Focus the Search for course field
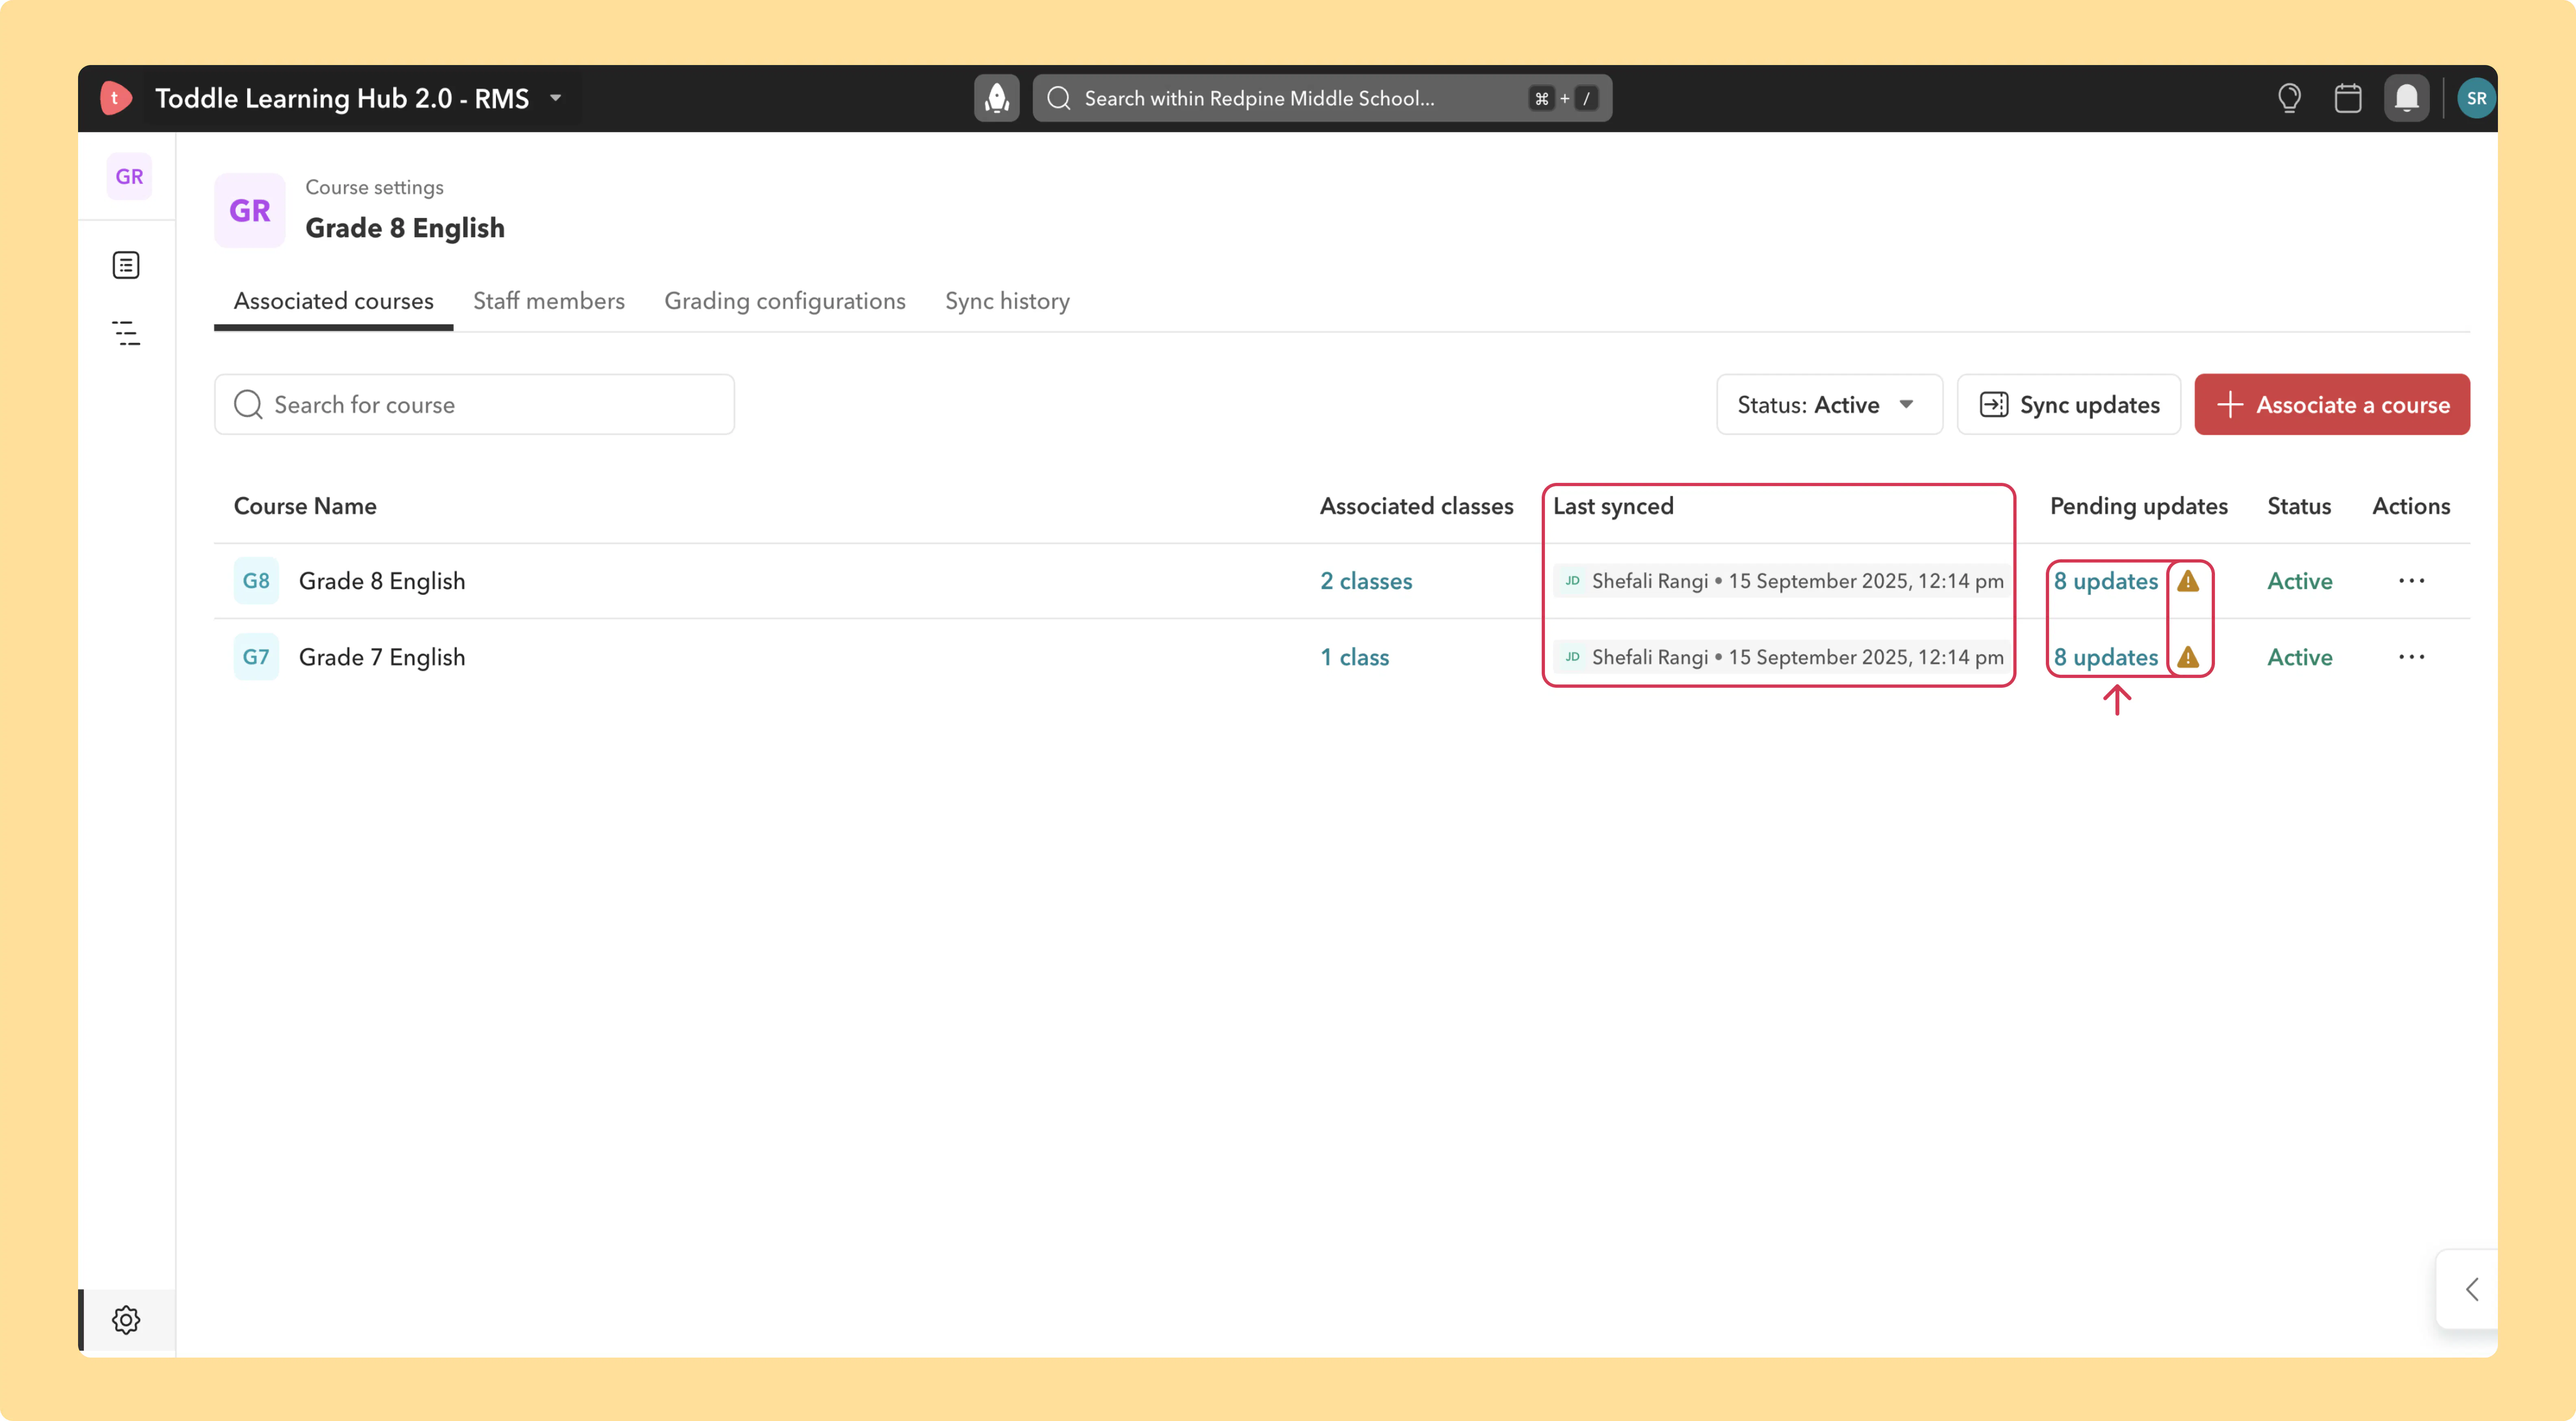 (x=474, y=405)
